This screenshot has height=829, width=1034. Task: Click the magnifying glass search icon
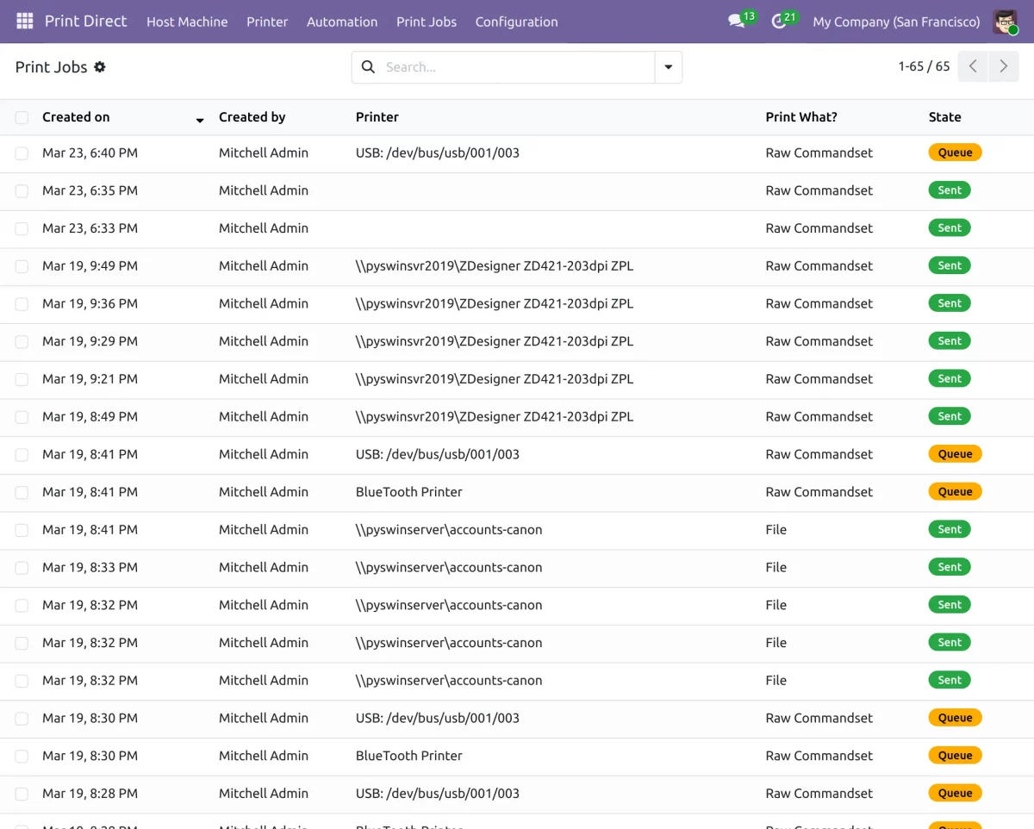click(368, 67)
